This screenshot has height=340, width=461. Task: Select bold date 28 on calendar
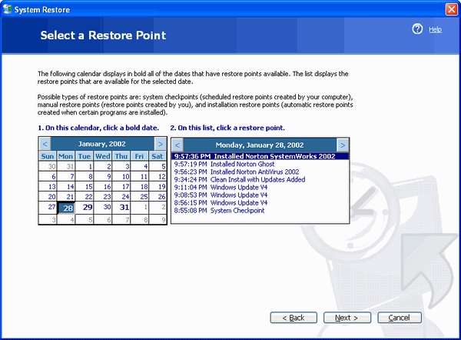(x=66, y=208)
